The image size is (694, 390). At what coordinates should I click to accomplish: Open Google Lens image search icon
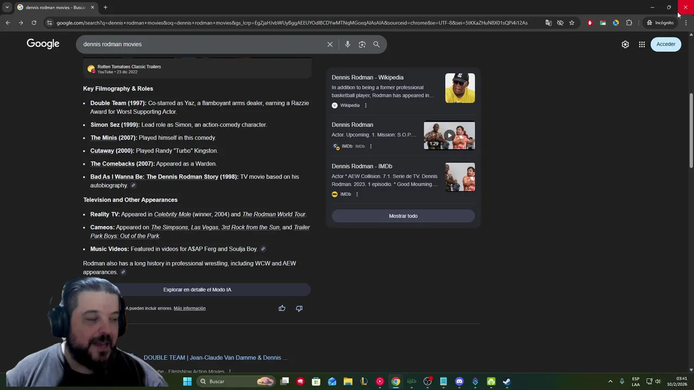(x=362, y=44)
